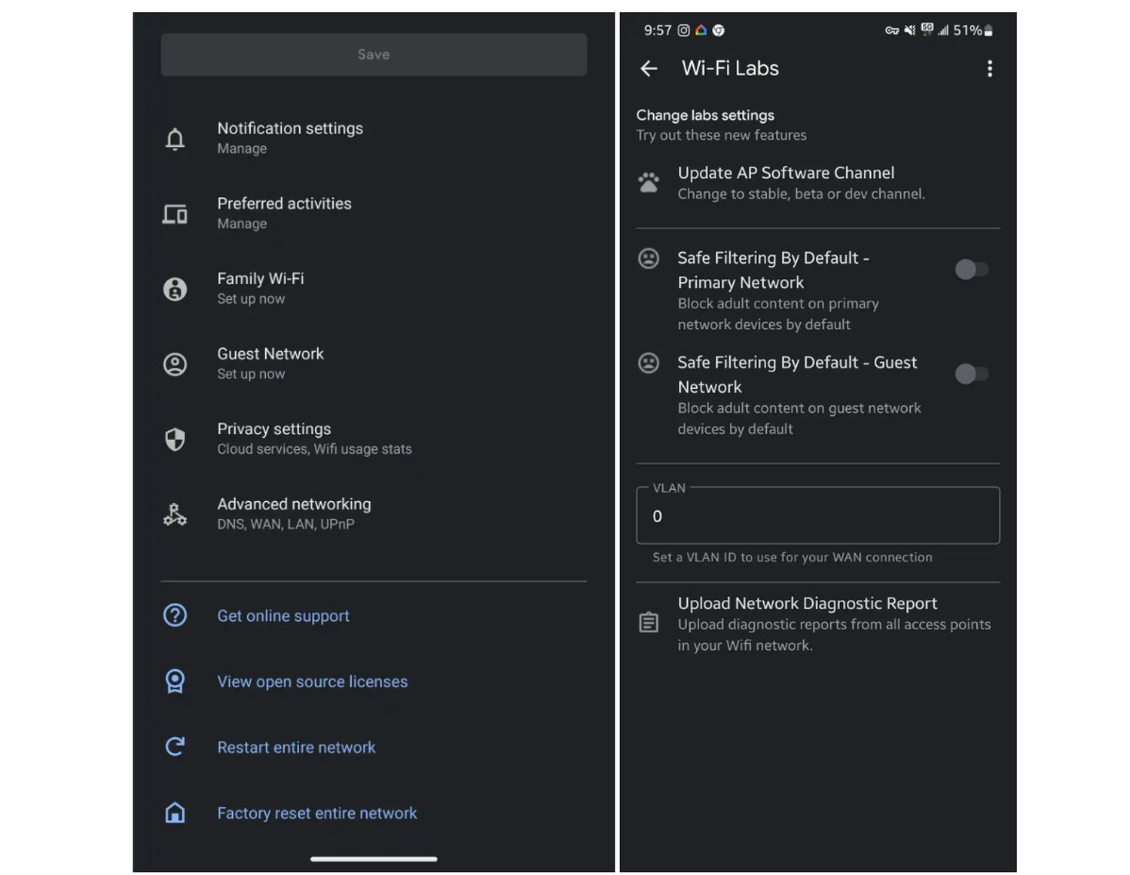This screenshot has width=1130, height=875.
Task: Tap the devices icon beside Preferred activities
Action: click(175, 214)
